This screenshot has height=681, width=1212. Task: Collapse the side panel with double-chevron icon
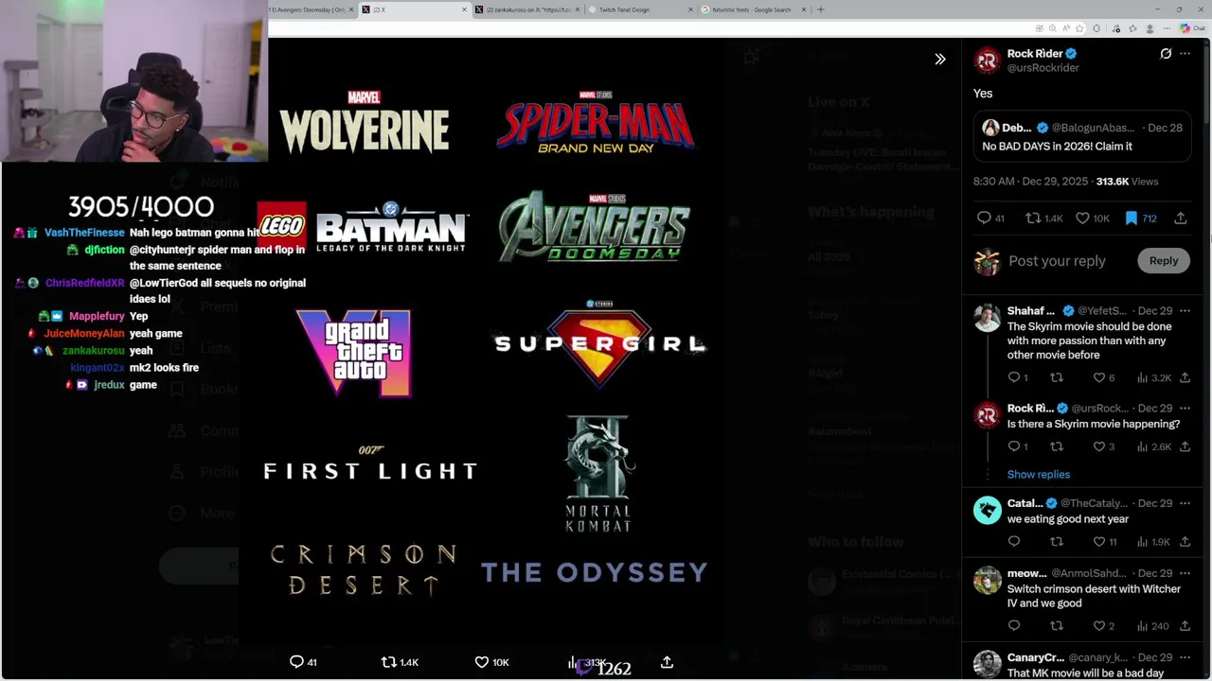(x=940, y=60)
